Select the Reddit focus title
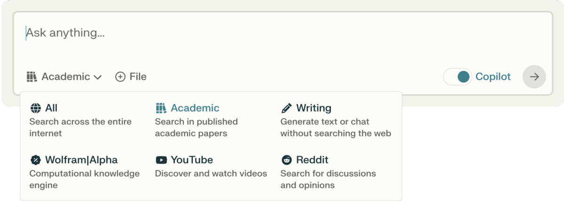Screen dimensions: 564x202 [x=312, y=160]
